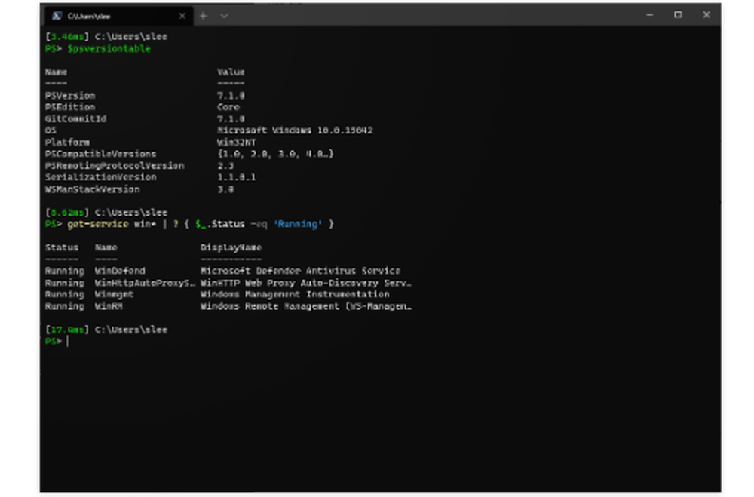Click the WSManStackVersion row name
754x497 pixels.
click(x=92, y=189)
